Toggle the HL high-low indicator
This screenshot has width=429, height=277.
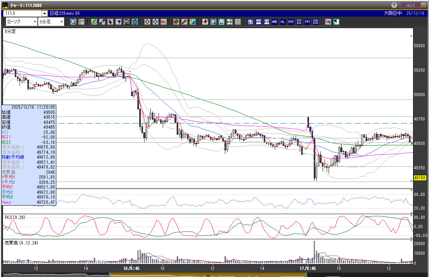click(283, 22)
